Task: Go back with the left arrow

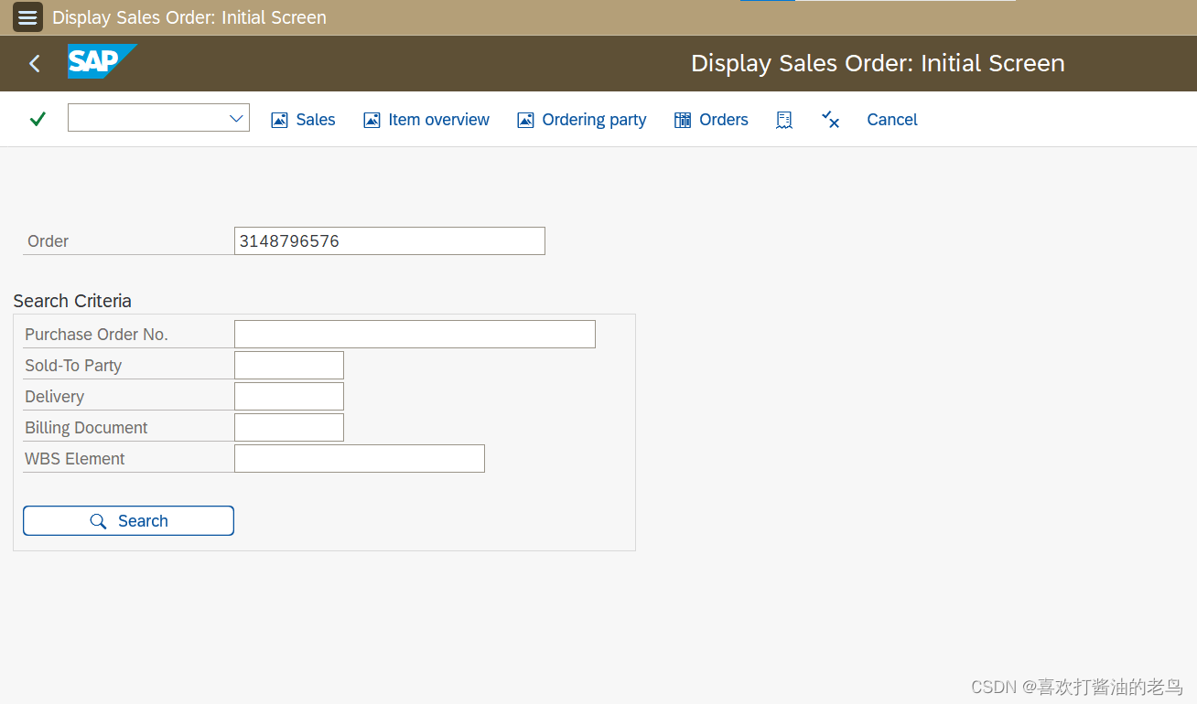Action: point(35,63)
